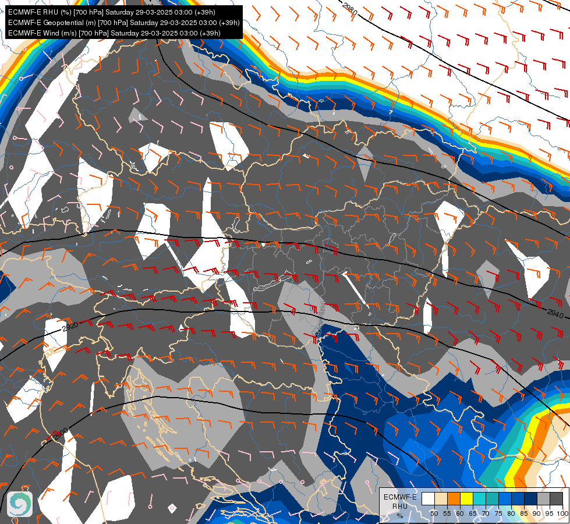Click the legend tick label 55

tap(447, 514)
